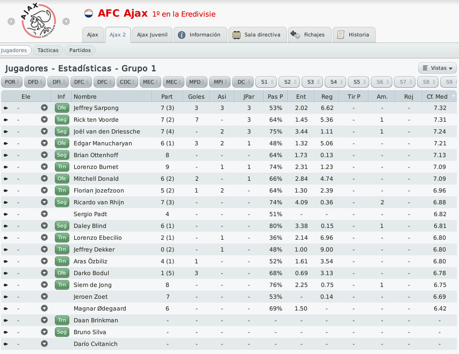459x354 pixels.
Task: Click the Ajax club crest logo
Action: pyautogui.click(x=38, y=20)
